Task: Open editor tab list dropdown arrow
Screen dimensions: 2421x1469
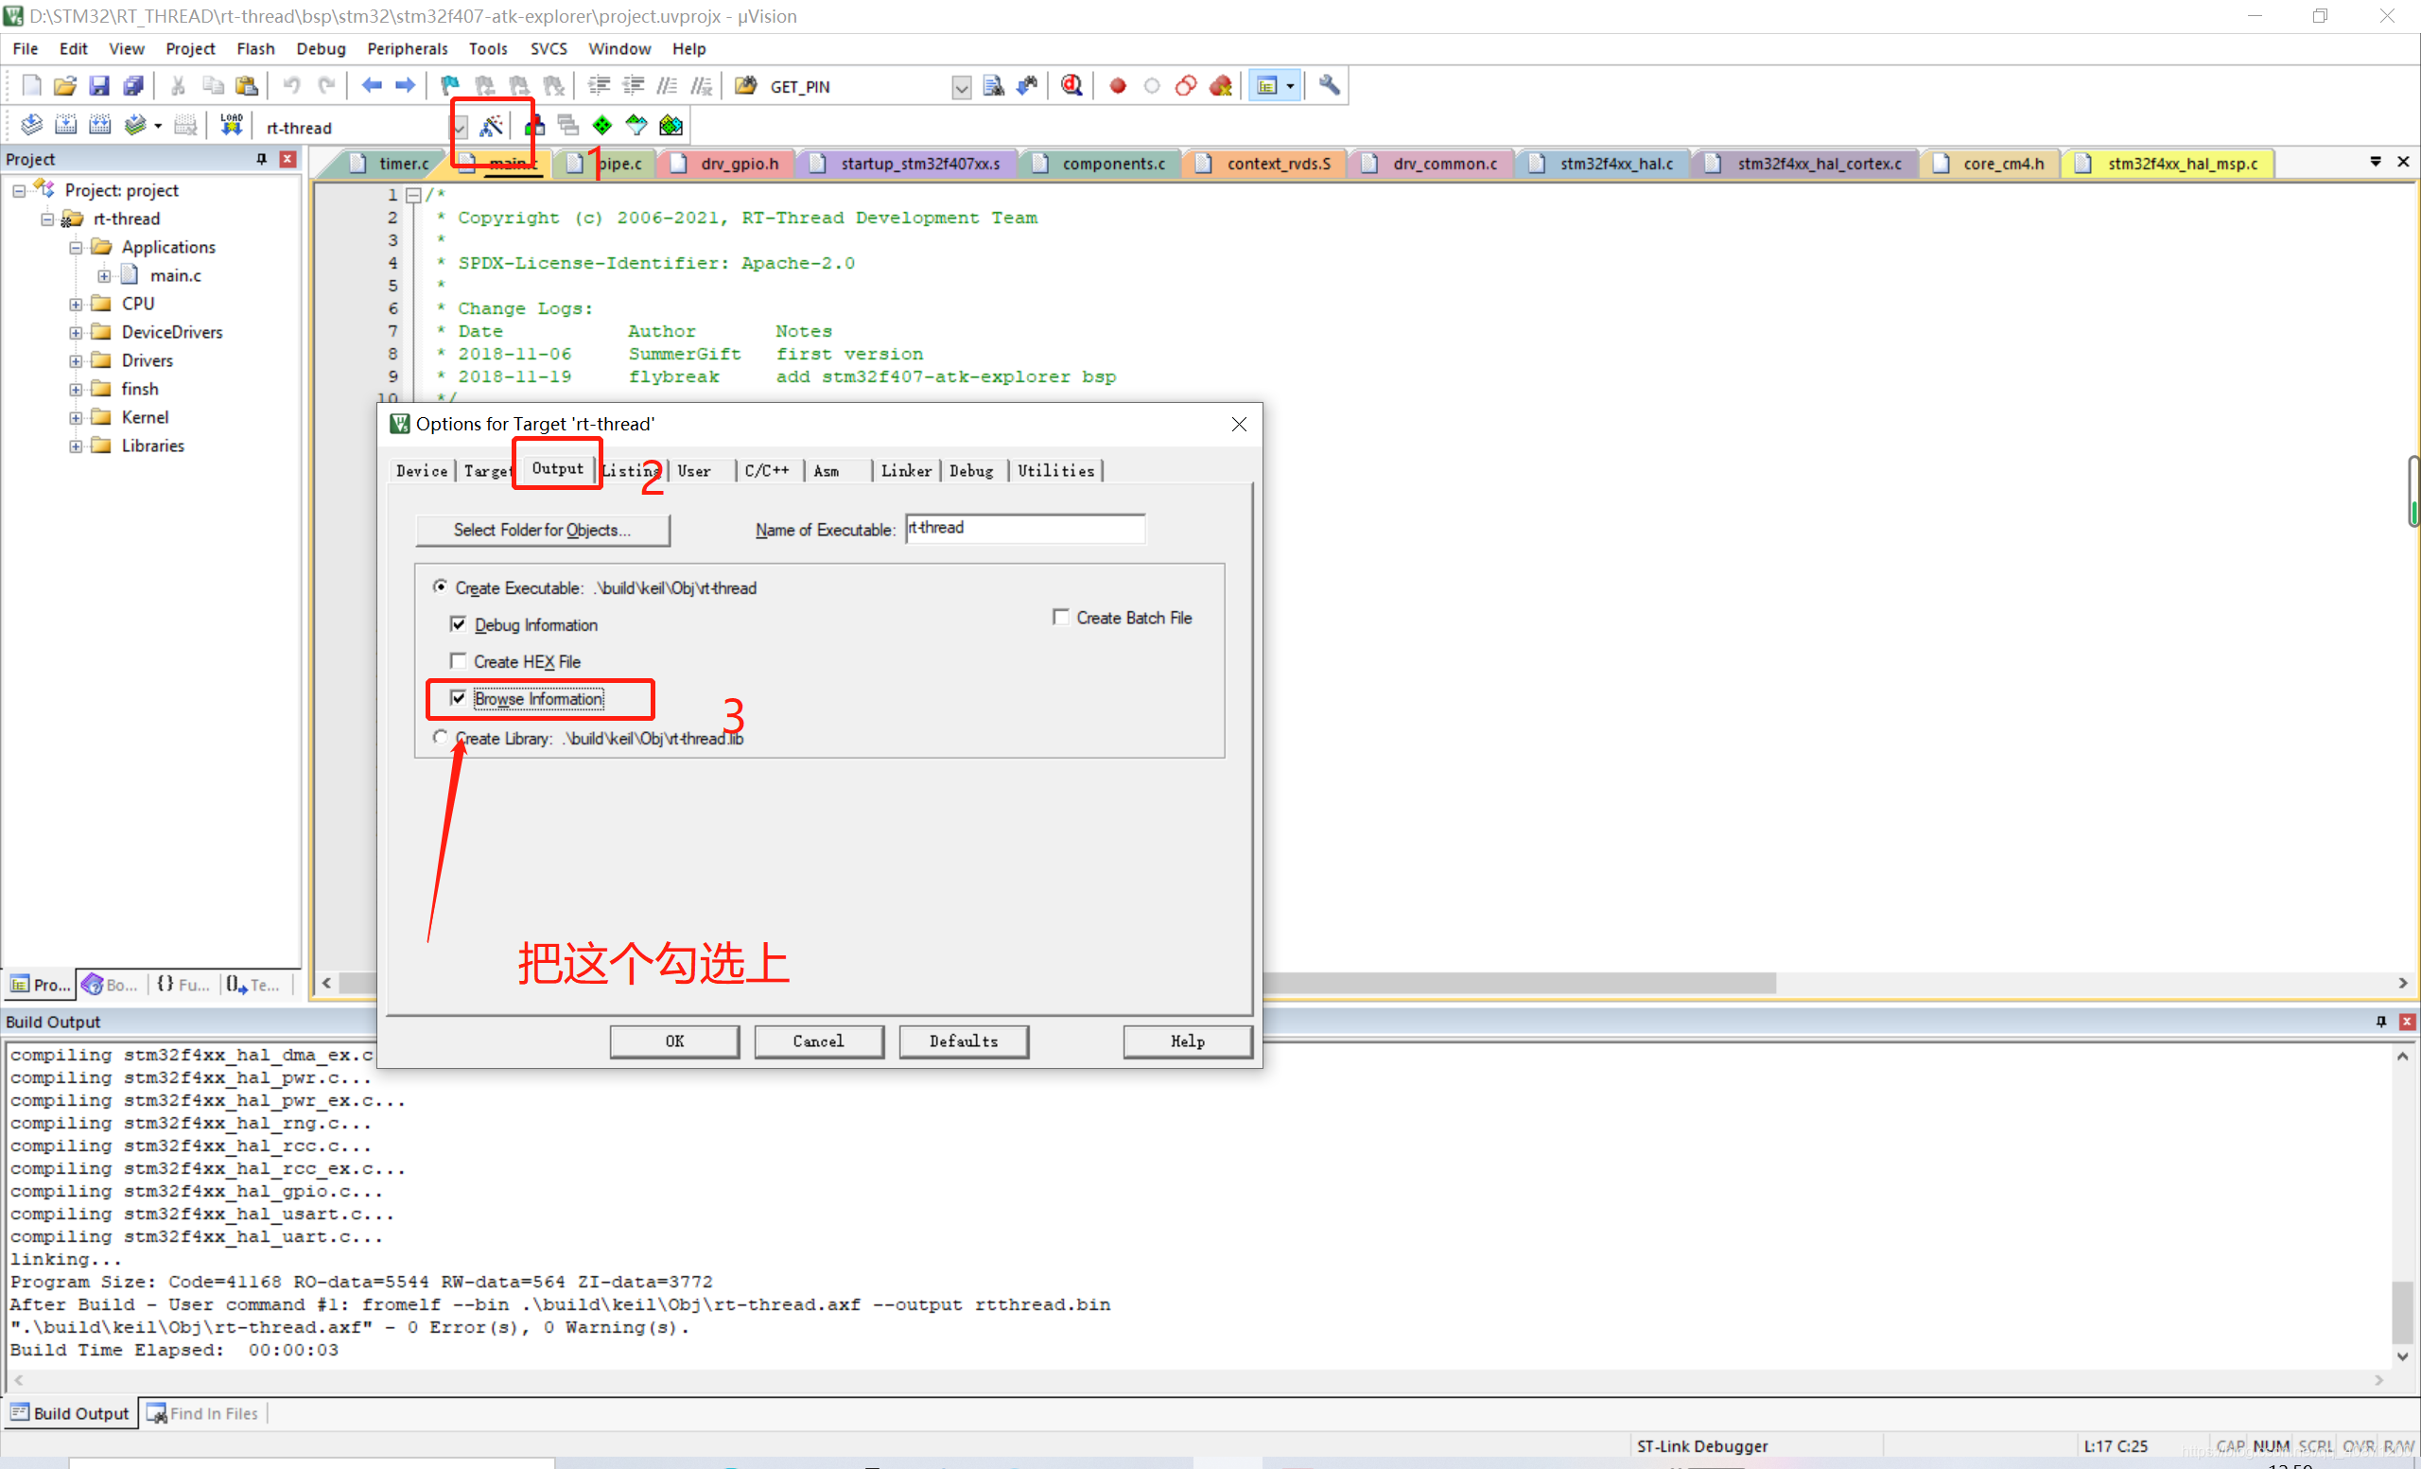Action: tap(2375, 161)
